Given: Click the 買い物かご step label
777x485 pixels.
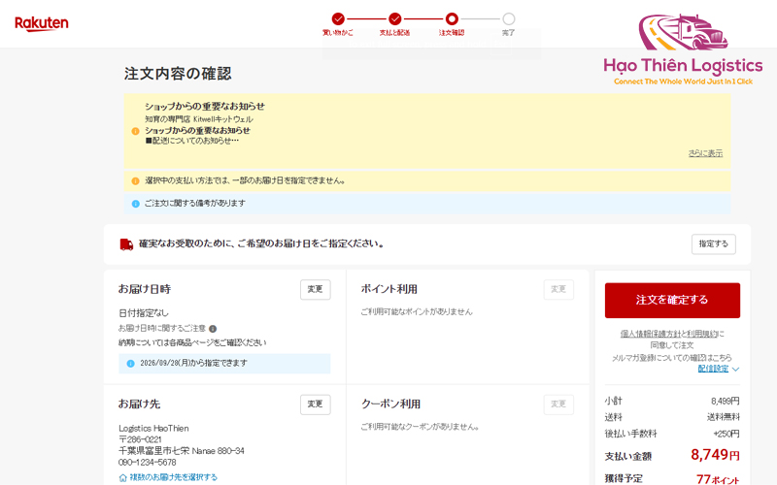Looking at the screenshot, I should [x=338, y=33].
